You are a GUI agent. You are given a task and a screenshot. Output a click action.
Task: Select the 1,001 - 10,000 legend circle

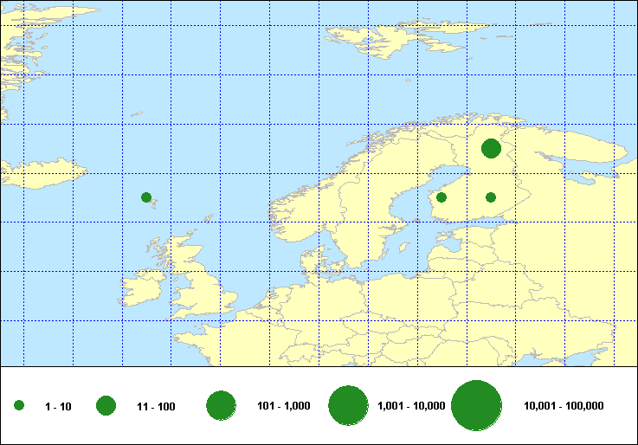coord(349,405)
